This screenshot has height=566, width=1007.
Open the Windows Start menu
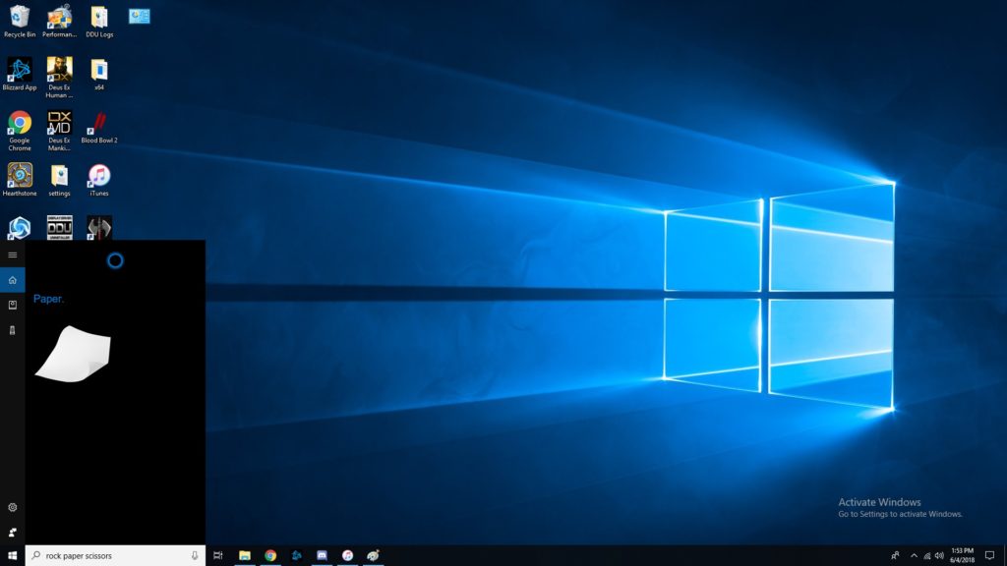tap(12, 555)
